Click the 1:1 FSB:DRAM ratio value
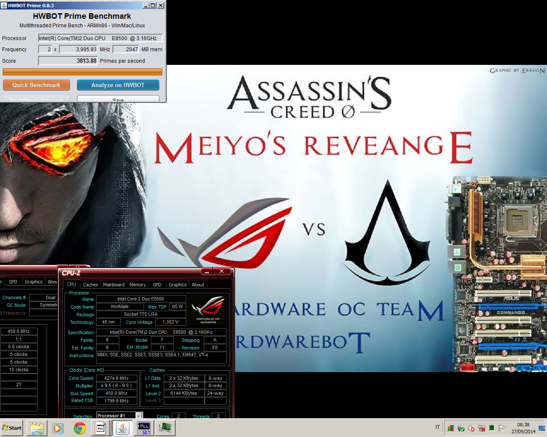Viewport: 547px width, 437px height. click(x=19, y=339)
